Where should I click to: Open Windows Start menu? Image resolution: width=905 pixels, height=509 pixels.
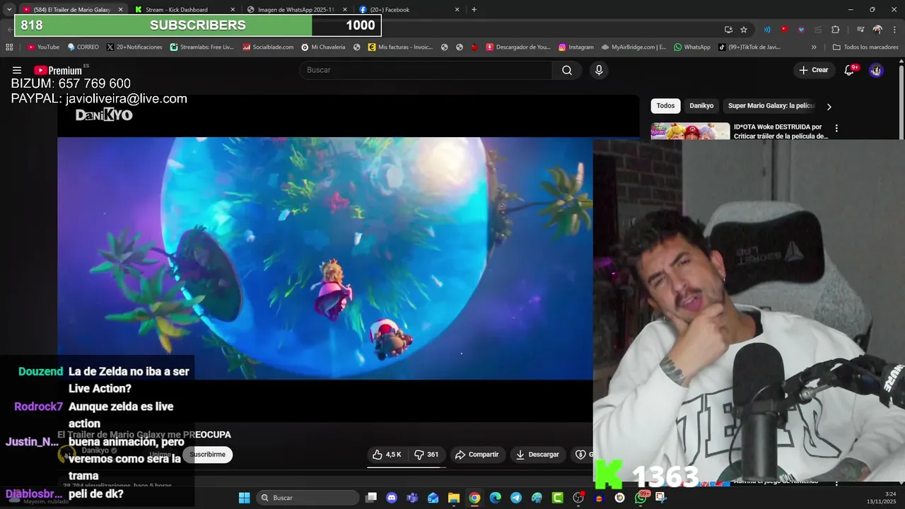click(x=244, y=498)
